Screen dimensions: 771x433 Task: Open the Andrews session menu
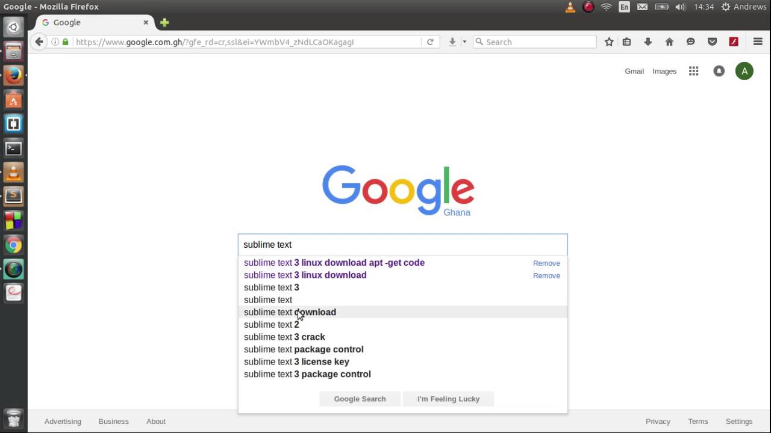744,7
